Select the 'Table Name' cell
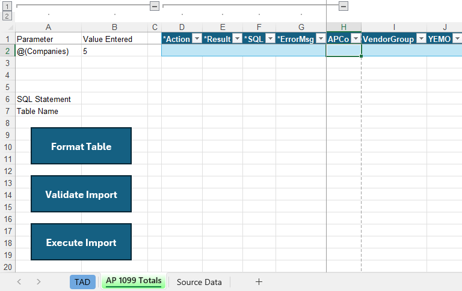 pyautogui.click(x=48, y=111)
